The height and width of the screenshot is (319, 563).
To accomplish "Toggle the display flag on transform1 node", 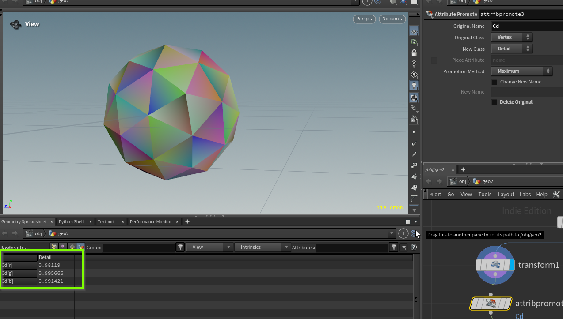I will coord(512,265).
